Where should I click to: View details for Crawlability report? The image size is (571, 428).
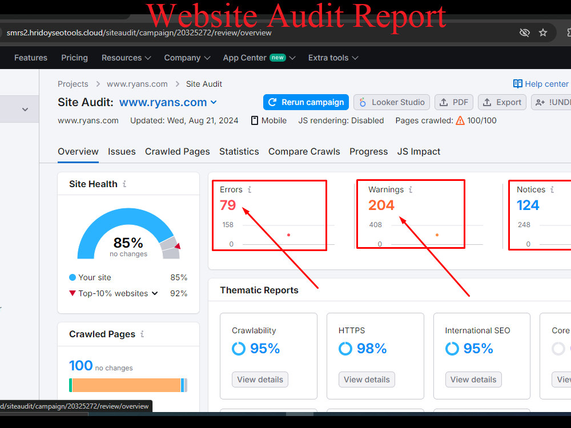pos(260,379)
